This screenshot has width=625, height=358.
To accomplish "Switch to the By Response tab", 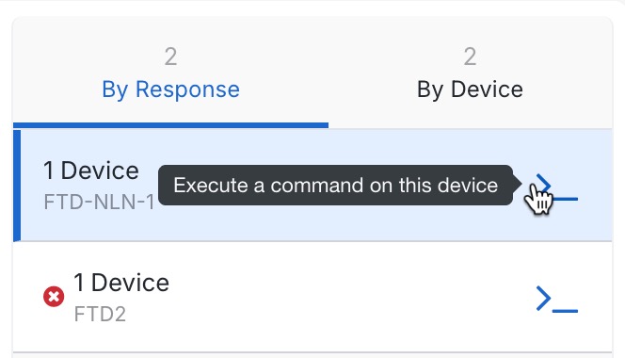I will pyautogui.click(x=170, y=73).
